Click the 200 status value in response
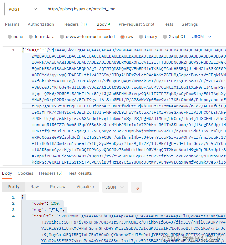This screenshot has width=226, height=245. (55, 203)
